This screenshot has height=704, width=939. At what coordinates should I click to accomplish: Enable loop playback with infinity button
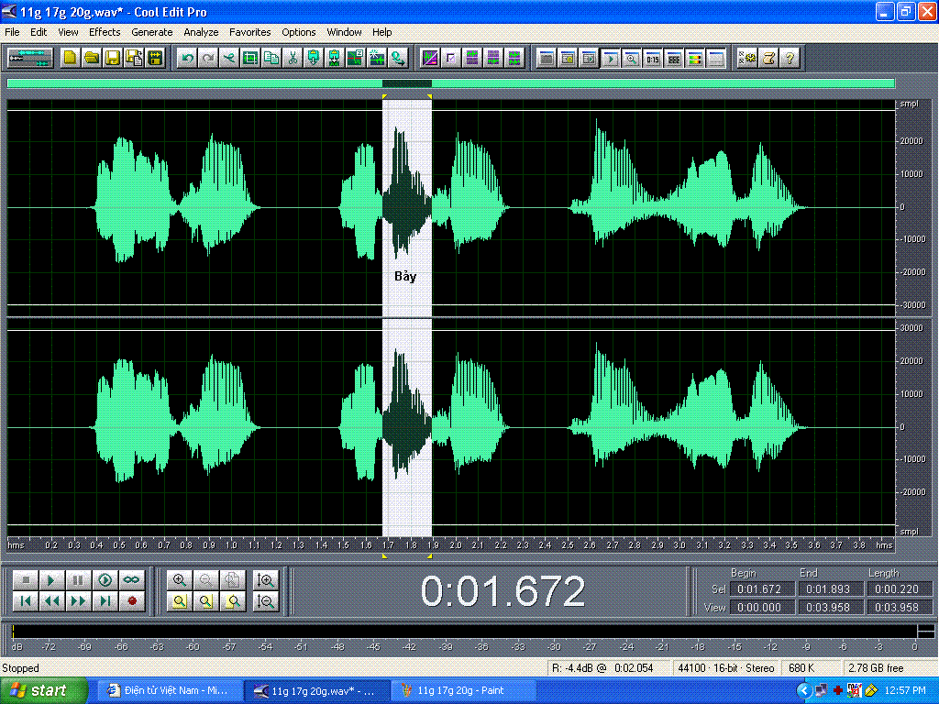tap(131, 579)
